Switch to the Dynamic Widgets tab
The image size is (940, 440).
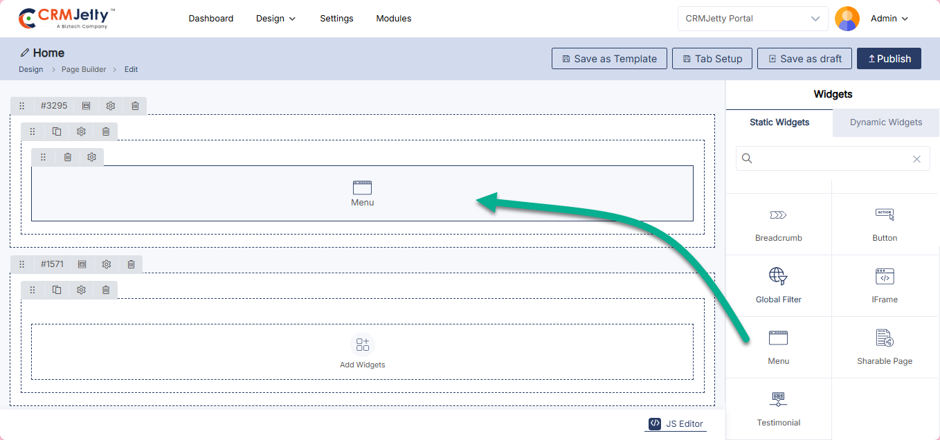pyautogui.click(x=885, y=122)
